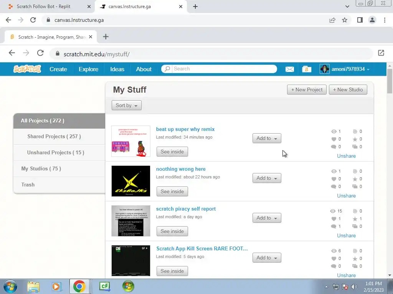Open new Chrome tab
The height and width of the screenshot is (294, 393).
click(x=195, y=7)
